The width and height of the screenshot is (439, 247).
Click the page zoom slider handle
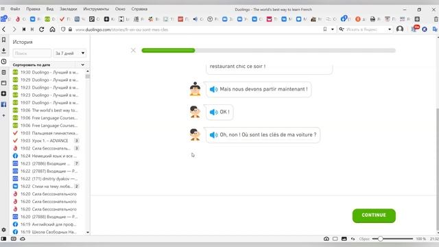pos(380,239)
